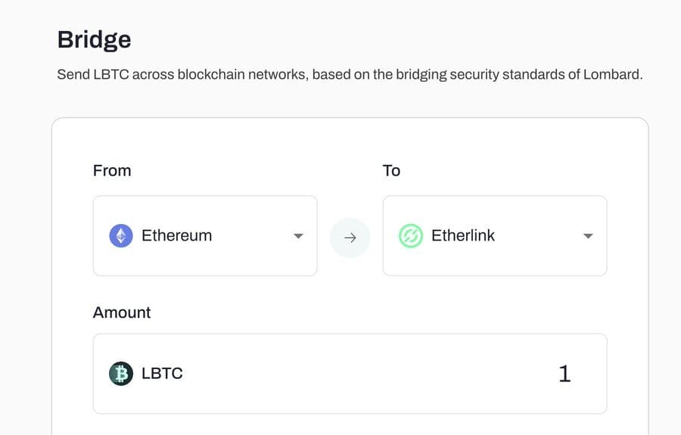Open the Ethereum source chain selector
Screen dimensions: 681x435
[205, 236]
